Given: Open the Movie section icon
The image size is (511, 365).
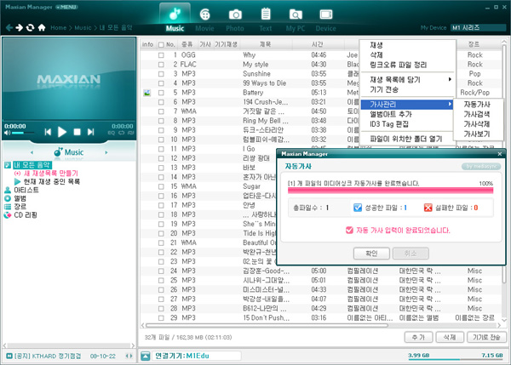Looking at the screenshot, I should 204,14.
